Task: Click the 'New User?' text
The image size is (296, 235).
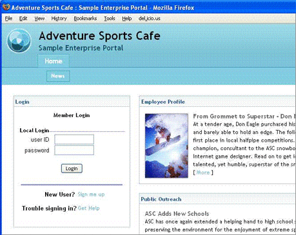Action: [59, 194]
